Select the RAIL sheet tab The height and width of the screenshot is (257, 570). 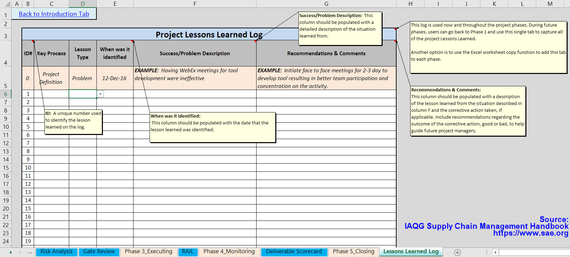tap(187, 252)
